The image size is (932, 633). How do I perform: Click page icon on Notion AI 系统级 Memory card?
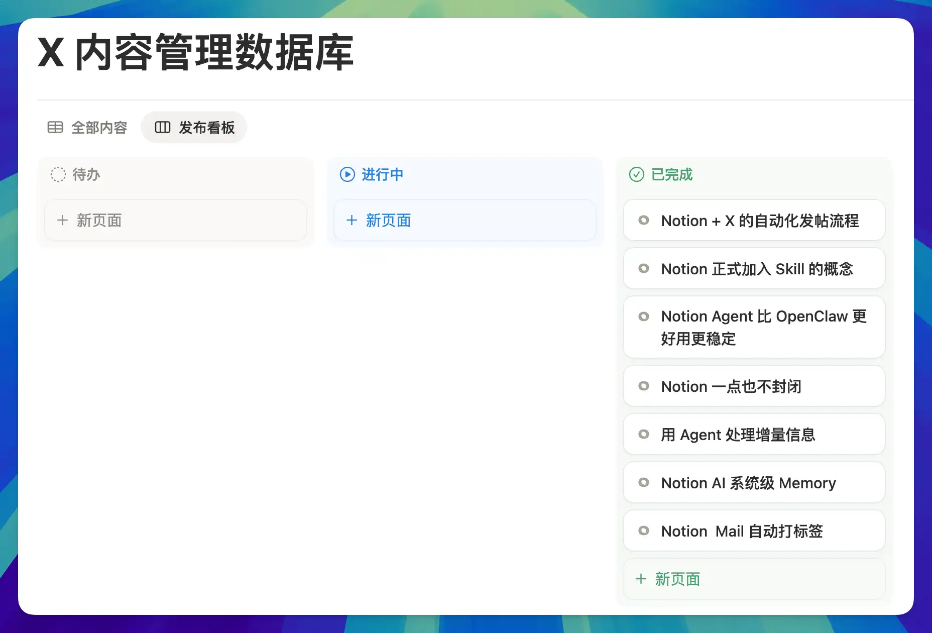[x=643, y=483]
